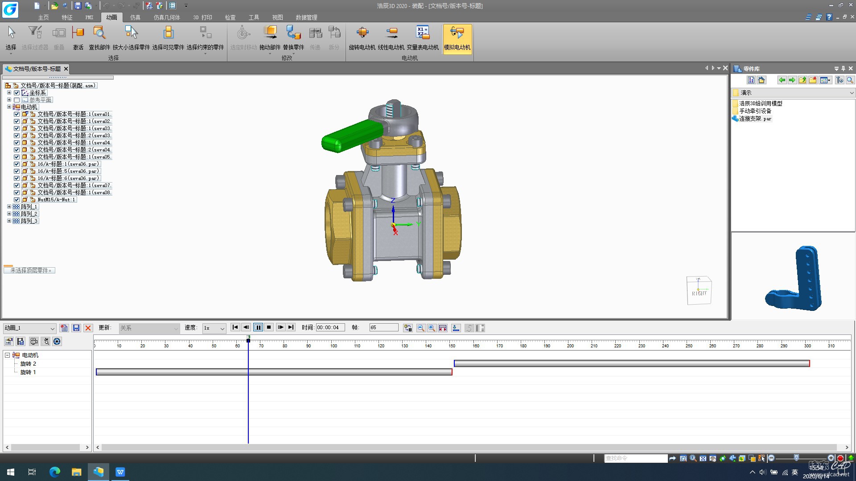Activate the 选择 select arrow tool
856x481 pixels.
[x=11, y=38]
